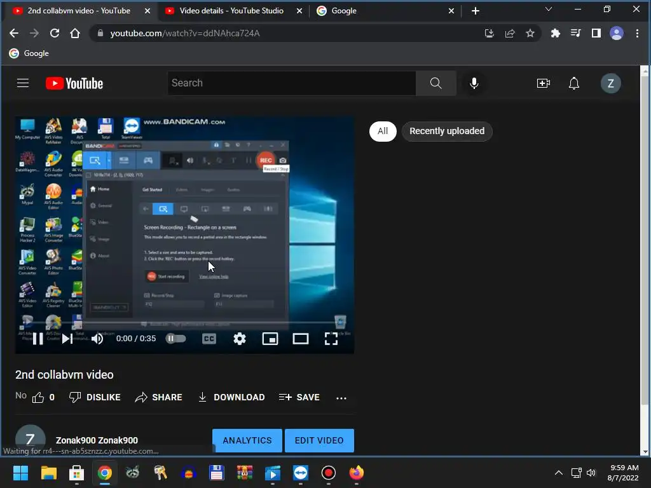The width and height of the screenshot is (651, 488).
Task: Save the video to a playlist
Action: [299, 397]
